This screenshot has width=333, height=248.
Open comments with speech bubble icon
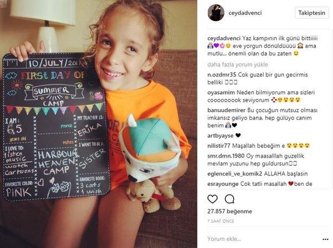click(229, 199)
